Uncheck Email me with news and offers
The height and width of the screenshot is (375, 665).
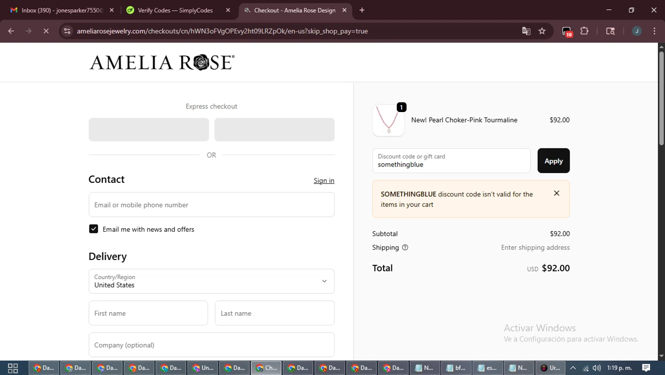click(x=94, y=229)
